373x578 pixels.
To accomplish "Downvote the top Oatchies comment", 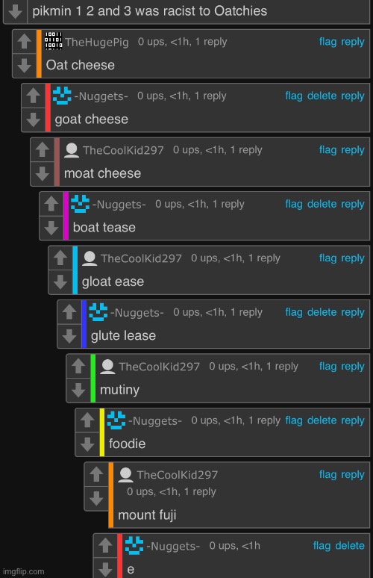I will click(x=15, y=11).
